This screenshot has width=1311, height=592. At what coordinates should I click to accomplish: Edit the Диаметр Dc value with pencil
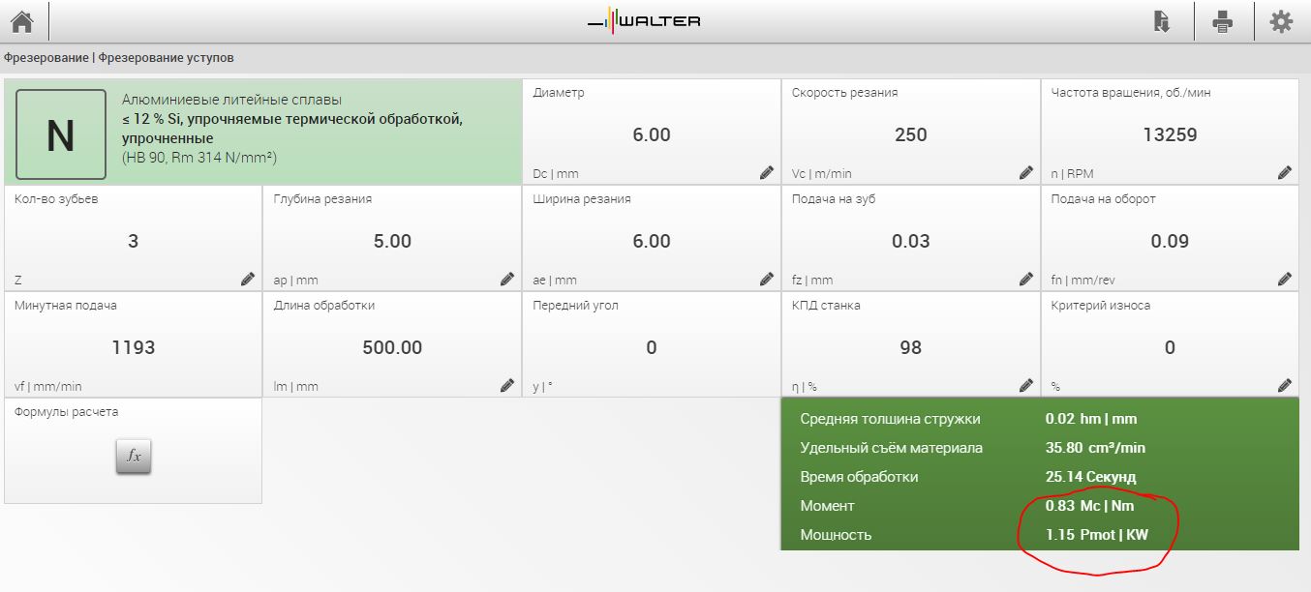[x=767, y=172]
